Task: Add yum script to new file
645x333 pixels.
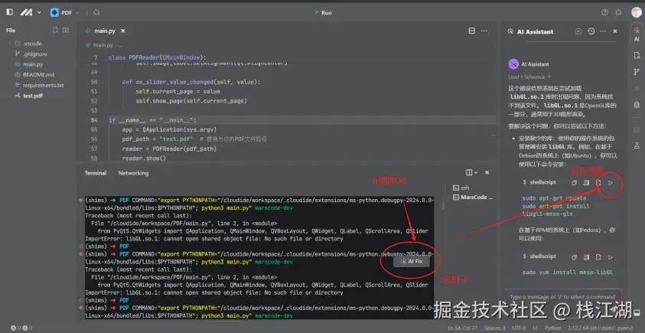Action: coord(598,257)
